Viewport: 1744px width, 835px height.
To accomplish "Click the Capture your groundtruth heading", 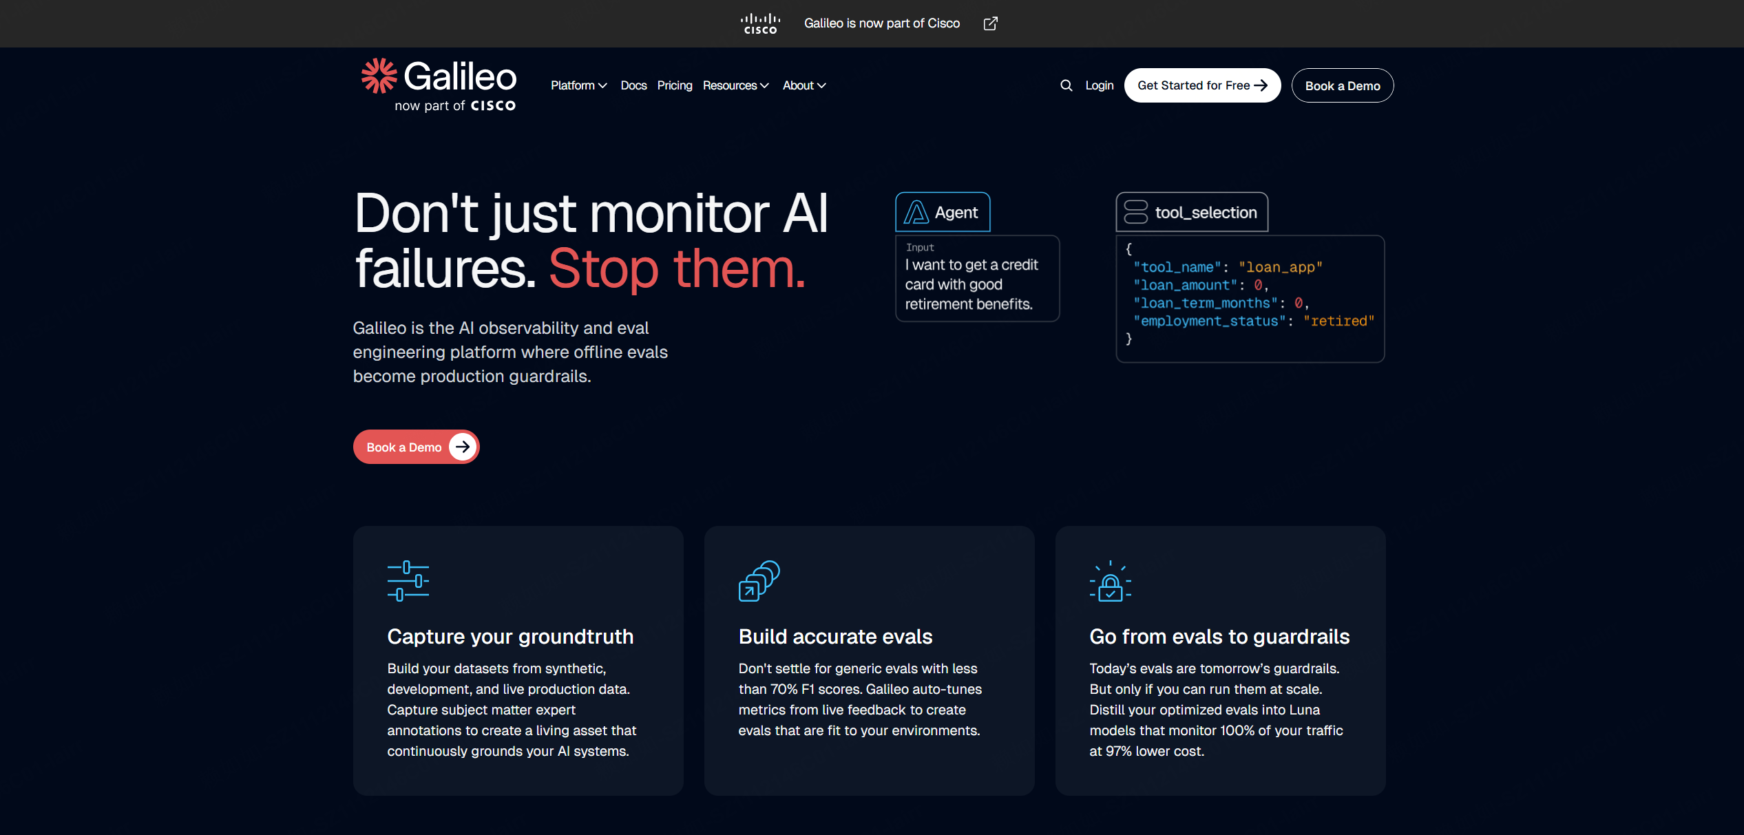I will 510,636.
